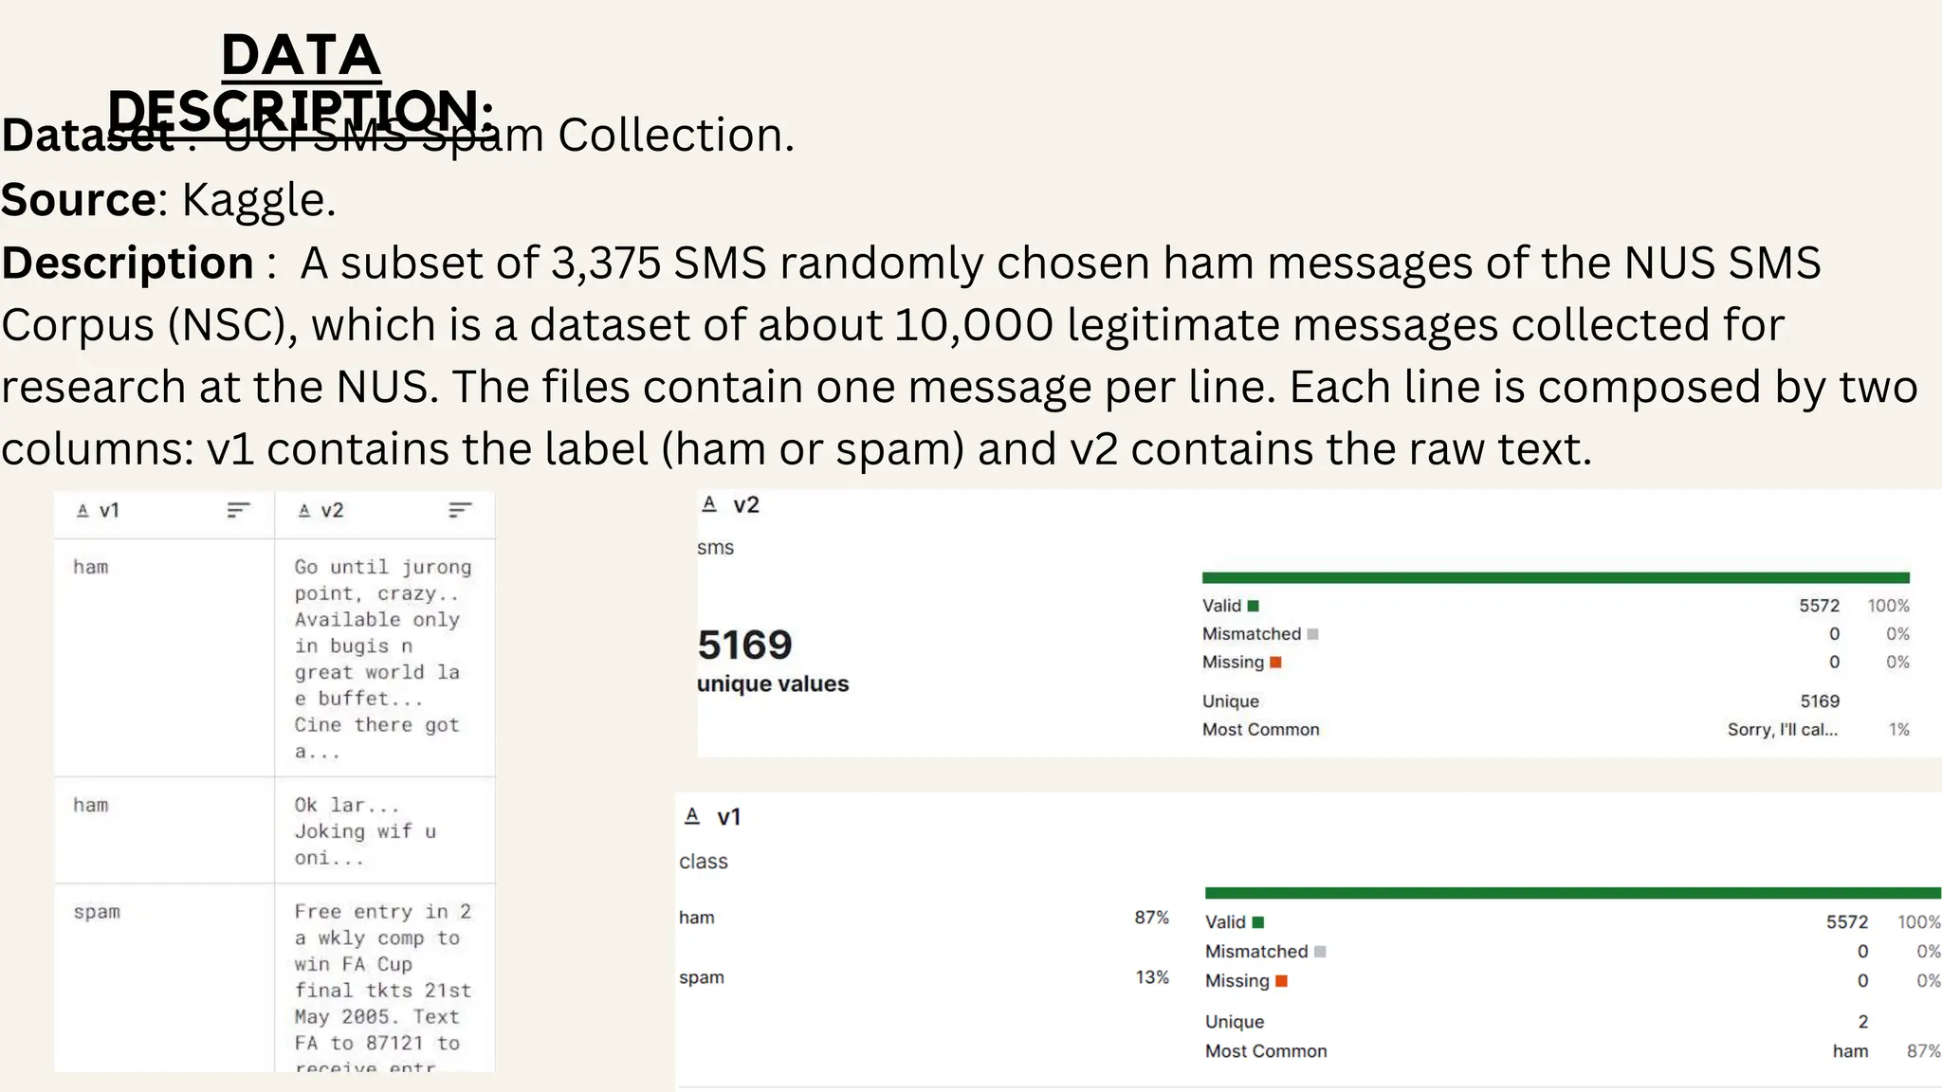Click the green validity bar in sms panel
Viewport: 1942px width, 1092px height.
pyautogui.click(x=1555, y=577)
